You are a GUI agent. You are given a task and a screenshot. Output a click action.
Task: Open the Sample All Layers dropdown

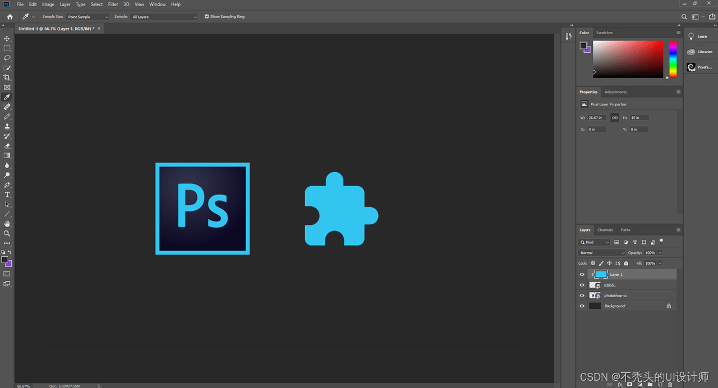[164, 17]
